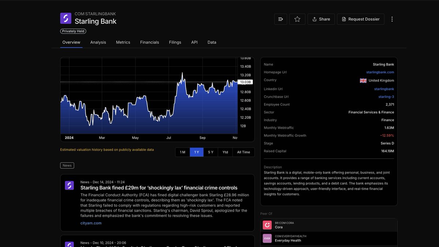Open 'Starling Bank fined £29m' news headline
The height and width of the screenshot is (247, 439).
click(x=159, y=188)
